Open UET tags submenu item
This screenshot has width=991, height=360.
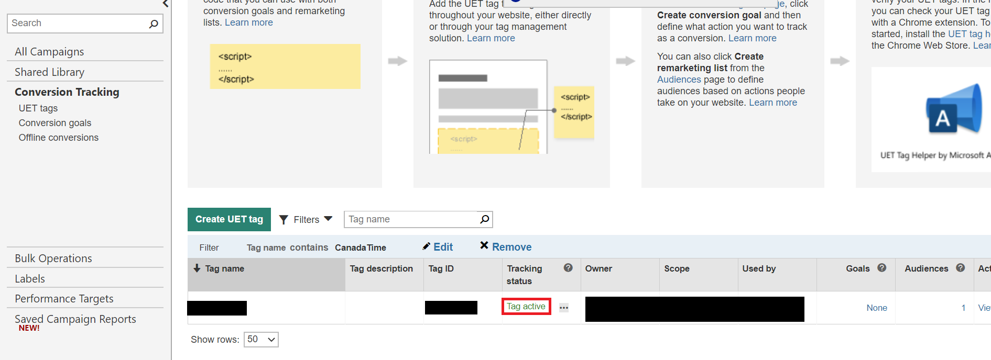click(x=38, y=108)
